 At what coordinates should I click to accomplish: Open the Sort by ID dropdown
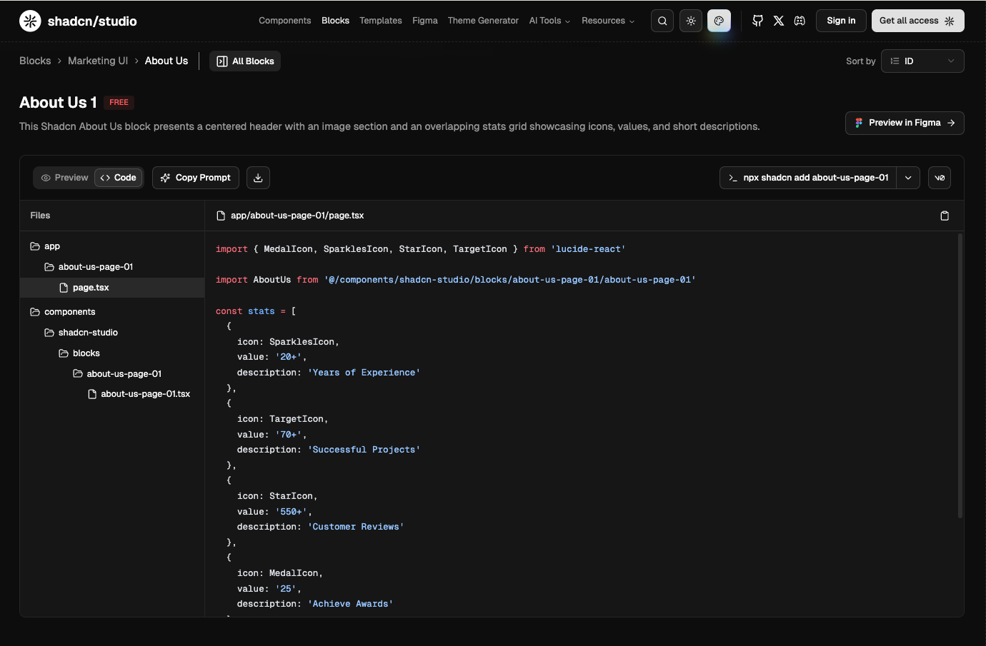(x=922, y=61)
